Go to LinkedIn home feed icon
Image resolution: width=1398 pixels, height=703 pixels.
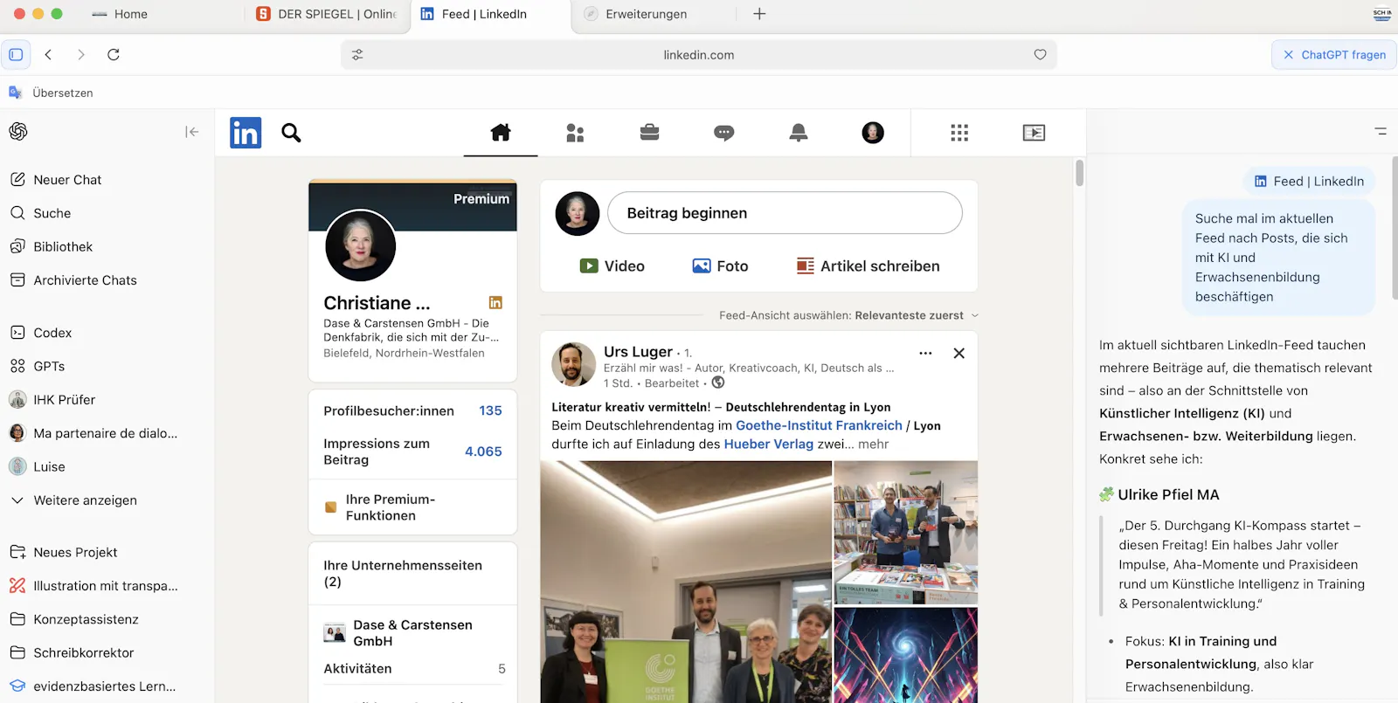tap(501, 133)
